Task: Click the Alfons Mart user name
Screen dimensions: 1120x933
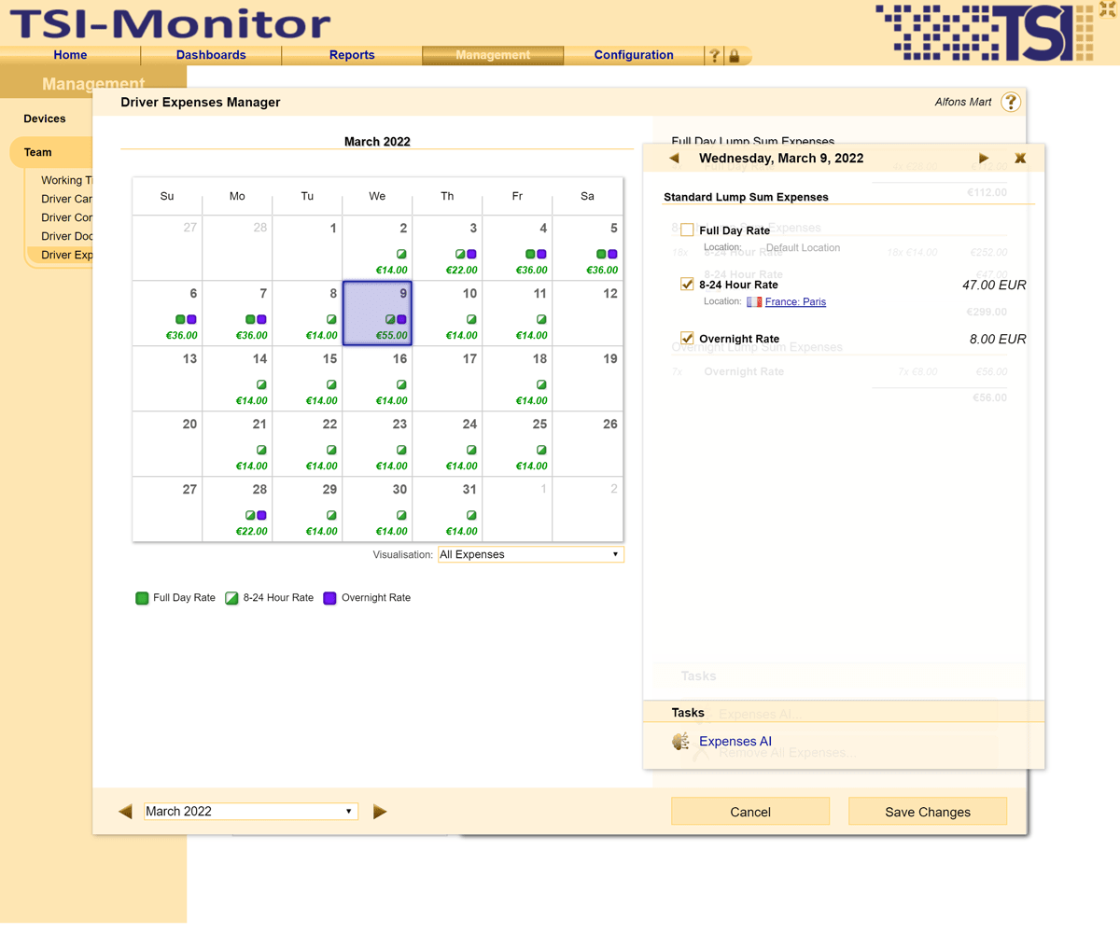Action: 963,102
